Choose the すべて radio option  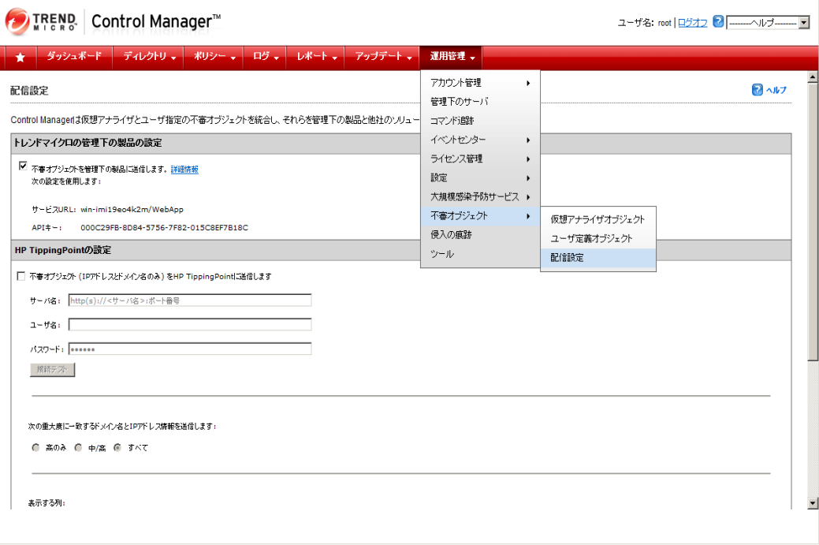(x=117, y=447)
